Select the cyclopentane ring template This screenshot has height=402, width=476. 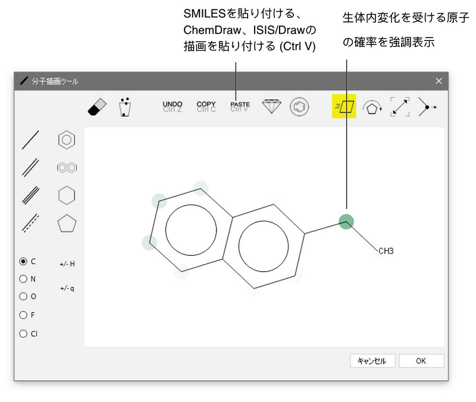[x=67, y=223]
